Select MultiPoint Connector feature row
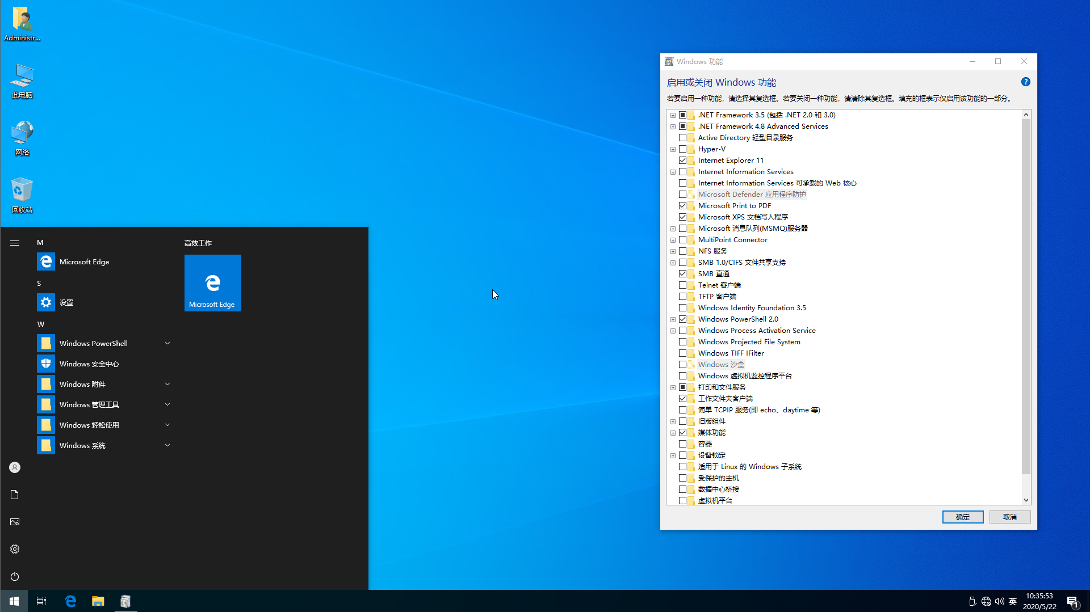The width and height of the screenshot is (1090, 612). [x=733, y=240]
